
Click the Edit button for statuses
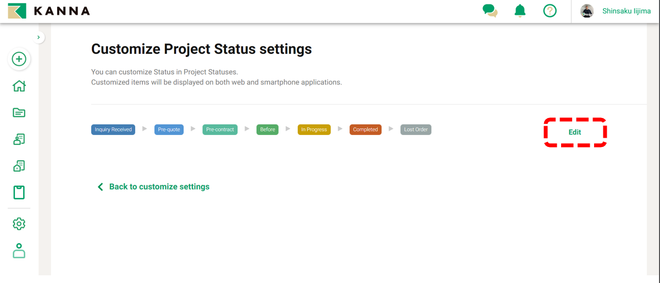[575, 132]
